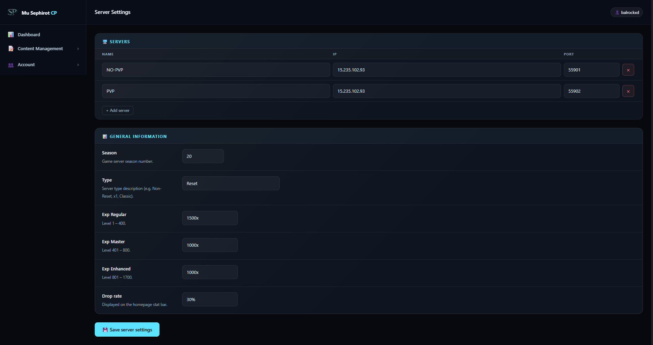This screenshot has width=653, height=345.
Task: Click the IP column header
Action: pos(335,54)
